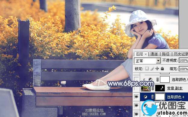Click the lock position move icon
The image size is (188, 117).
(157, 69)
